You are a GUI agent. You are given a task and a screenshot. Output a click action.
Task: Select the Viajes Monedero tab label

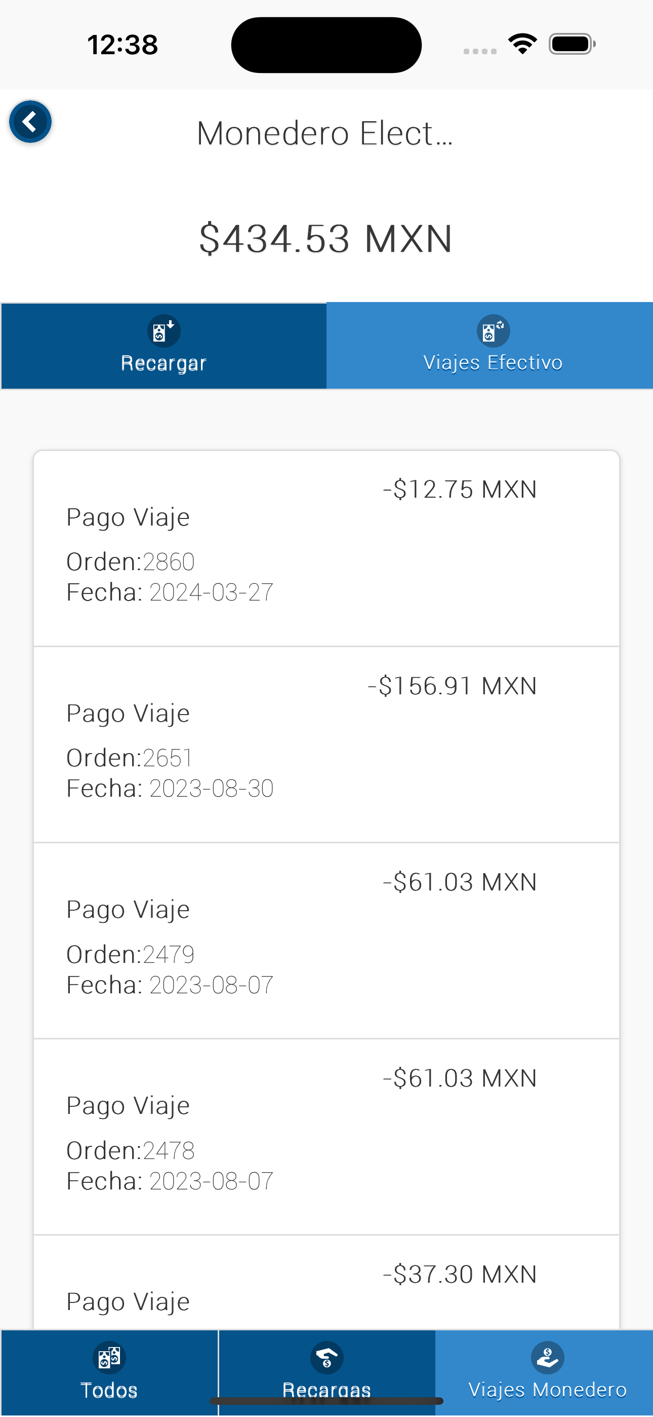[547, 1390]
